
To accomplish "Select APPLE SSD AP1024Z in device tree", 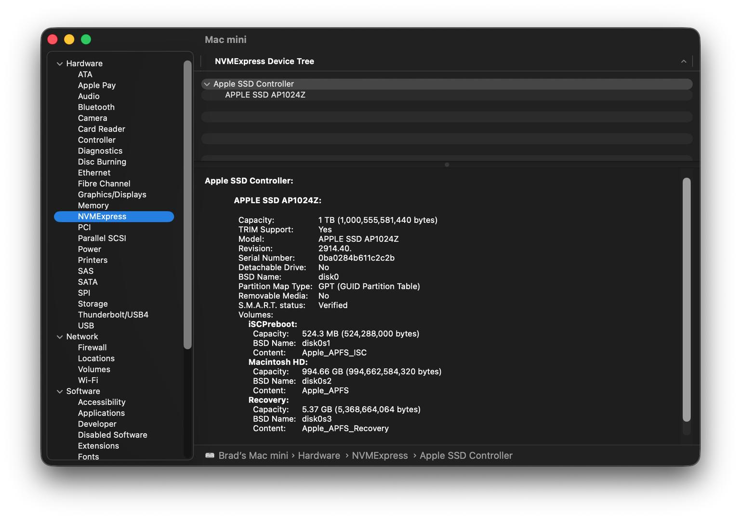I will pyautogui.click(x=265, y=95).
